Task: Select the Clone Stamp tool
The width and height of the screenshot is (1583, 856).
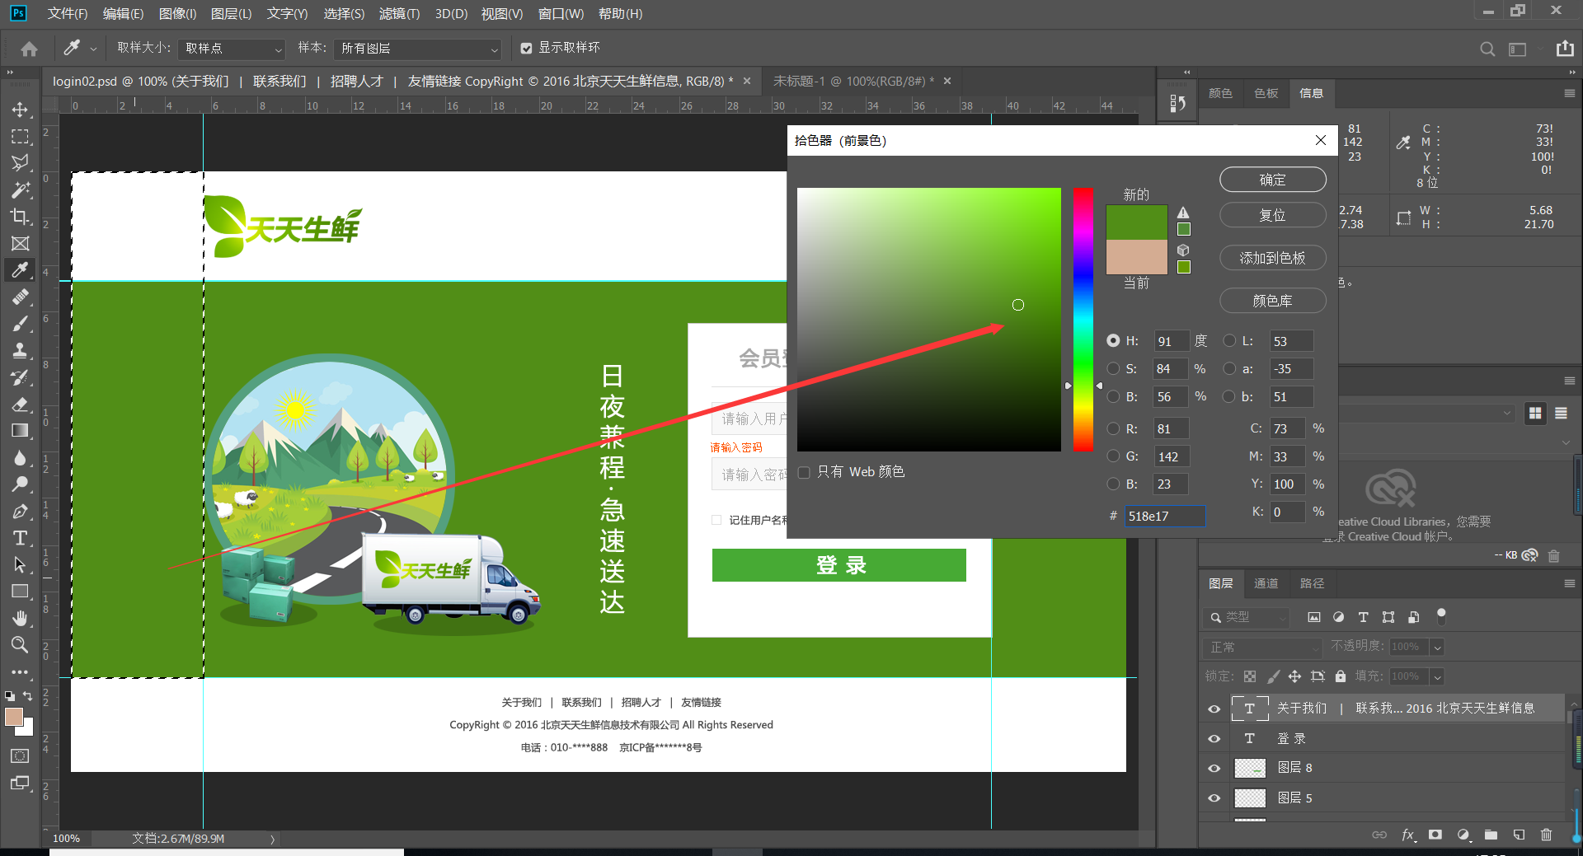Action: pos(20,350)
